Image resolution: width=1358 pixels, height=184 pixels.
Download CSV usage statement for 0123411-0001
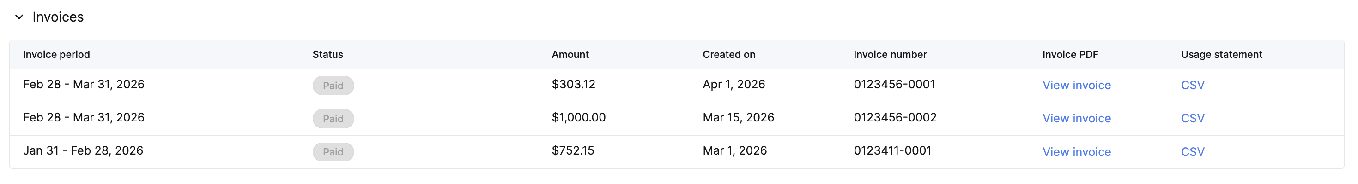click(x=1192, y=152)
